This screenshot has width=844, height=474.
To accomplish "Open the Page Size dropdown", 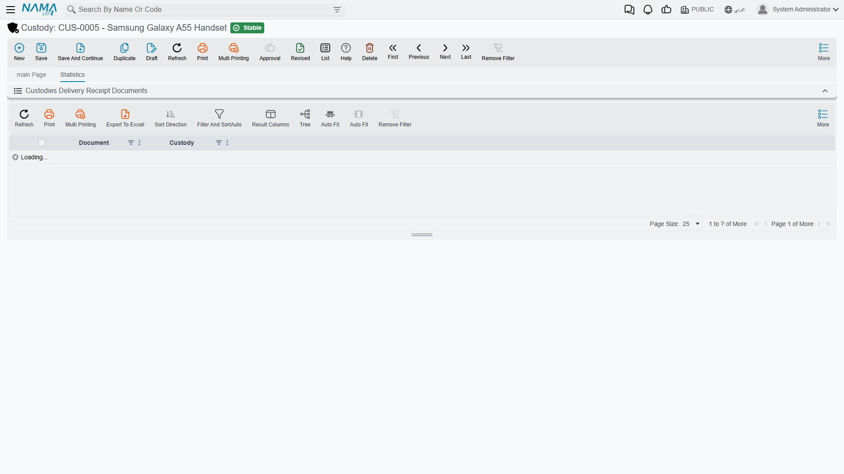I will (691, 224).
